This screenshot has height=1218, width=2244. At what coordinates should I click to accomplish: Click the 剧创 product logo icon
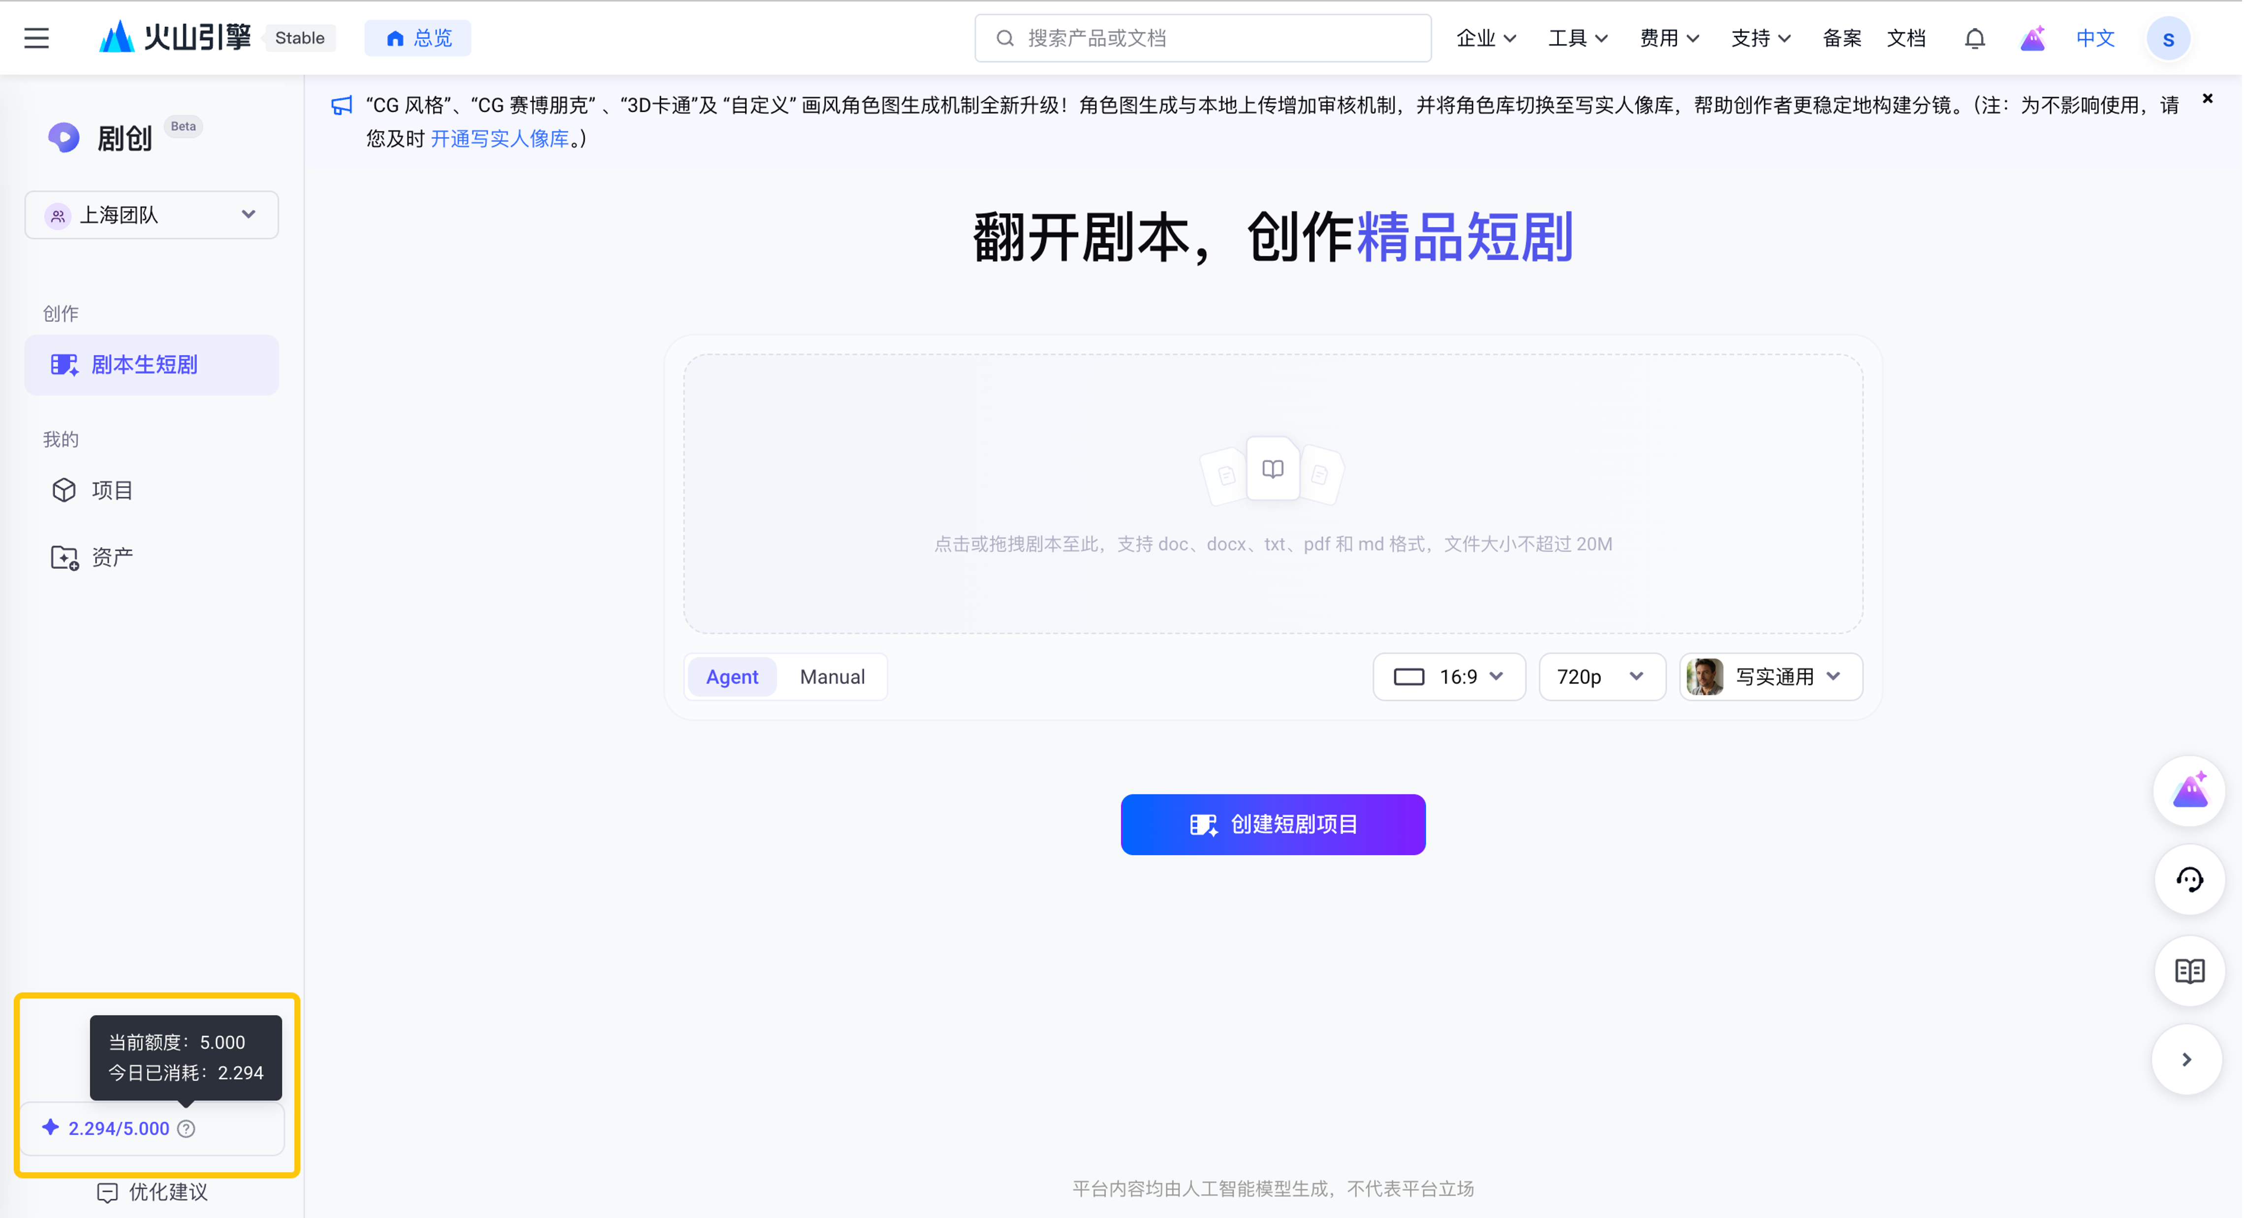pyautogui.click(x=63, y=137)
